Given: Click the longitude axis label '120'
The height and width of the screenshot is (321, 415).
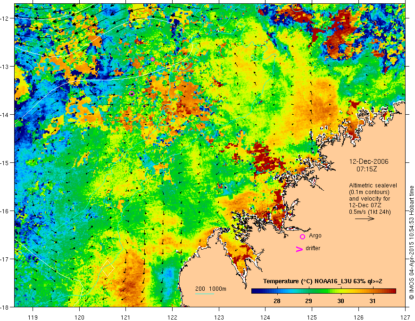Looking at the screenshot, I should pos(79,318).
